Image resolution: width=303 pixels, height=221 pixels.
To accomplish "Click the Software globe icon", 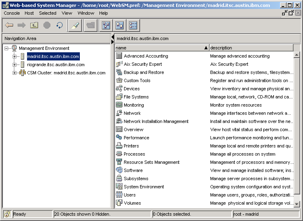I will [119, 170].
